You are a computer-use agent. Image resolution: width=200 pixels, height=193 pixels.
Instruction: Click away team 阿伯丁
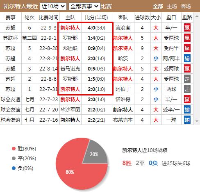[x=123, y=89]
